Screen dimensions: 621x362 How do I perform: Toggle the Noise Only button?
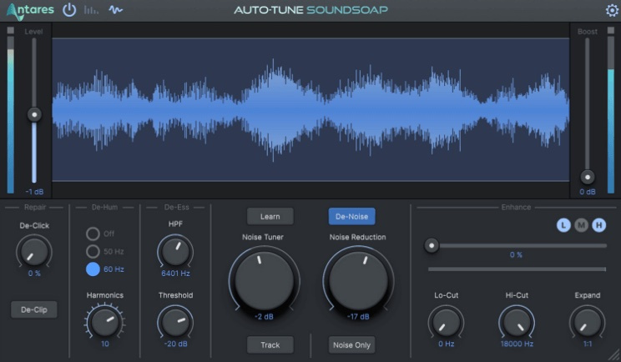(x=351, y=345)
